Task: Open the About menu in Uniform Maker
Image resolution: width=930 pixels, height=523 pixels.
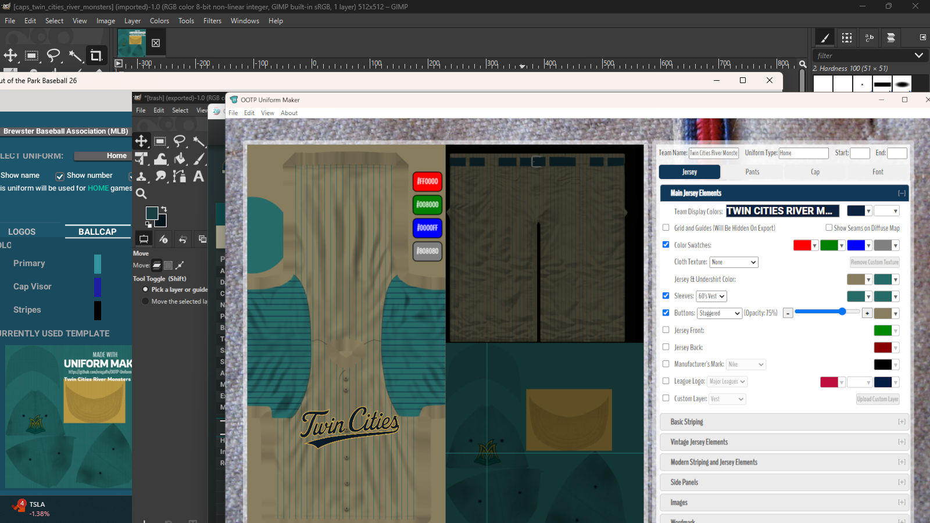Action: pos(289,113)
